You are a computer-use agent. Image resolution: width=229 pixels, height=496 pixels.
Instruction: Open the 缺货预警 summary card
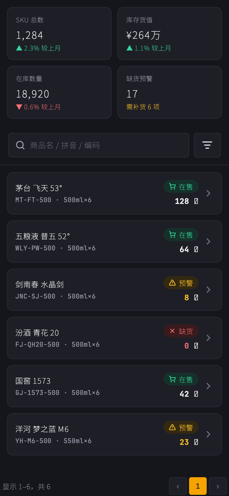coord(170,92)
